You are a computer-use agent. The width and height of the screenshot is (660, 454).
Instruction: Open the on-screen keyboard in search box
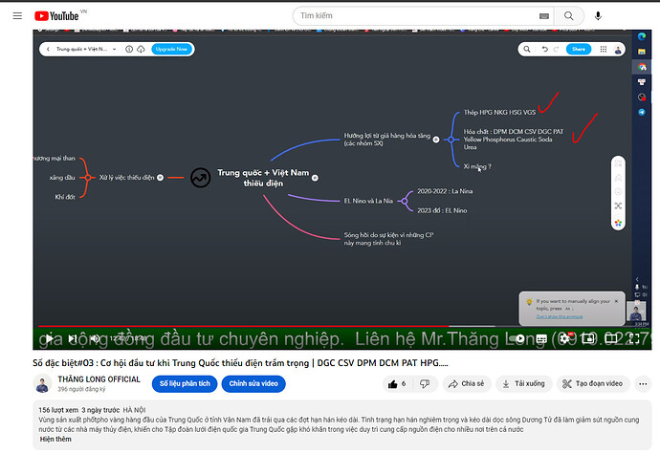(544, 16)
